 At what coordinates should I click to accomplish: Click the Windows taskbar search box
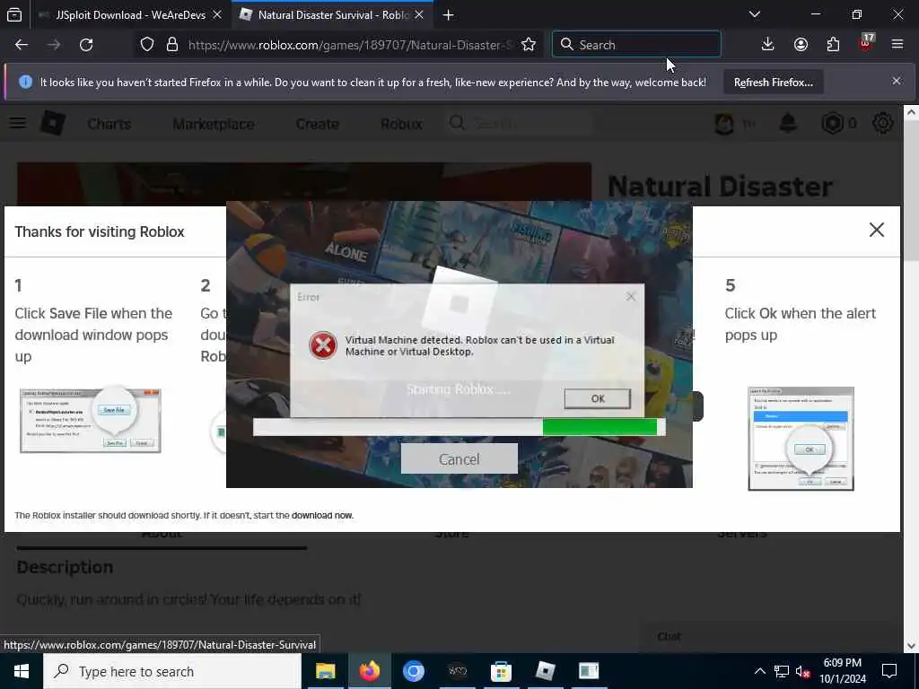(172, 671)
